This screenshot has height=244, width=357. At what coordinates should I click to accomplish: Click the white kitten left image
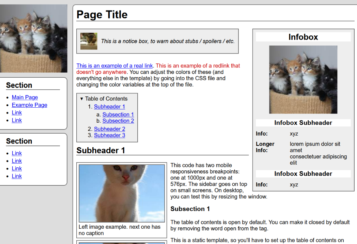122,194
